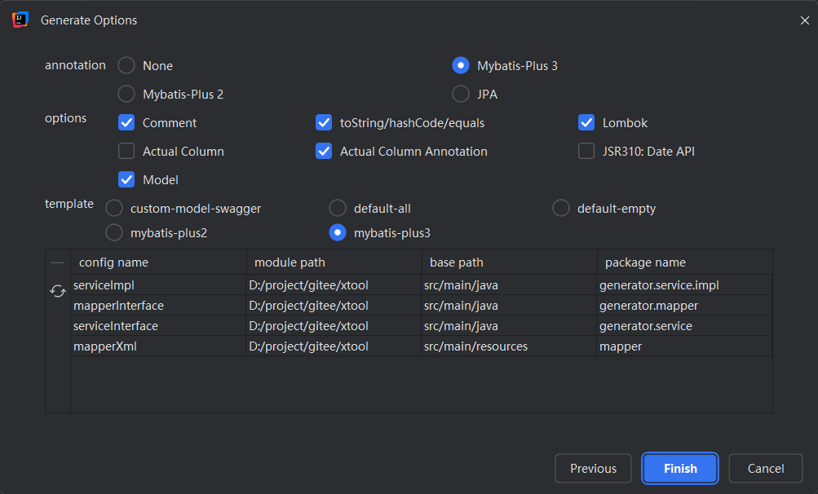The width and height of the screenshot is (818, 494).
Task: Pick the default-empty template
Action: 561,209
